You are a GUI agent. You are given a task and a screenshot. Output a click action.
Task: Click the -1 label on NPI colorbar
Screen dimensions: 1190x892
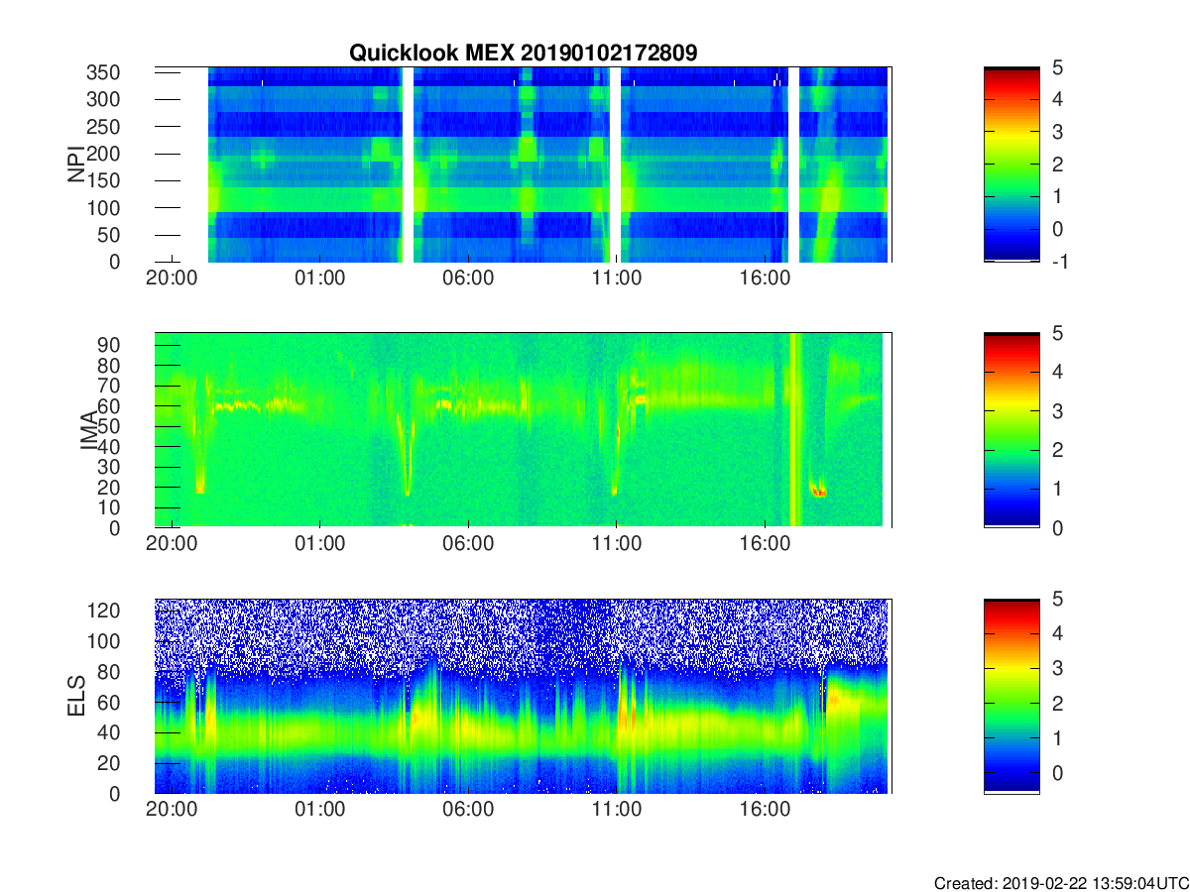(1059, 262)
